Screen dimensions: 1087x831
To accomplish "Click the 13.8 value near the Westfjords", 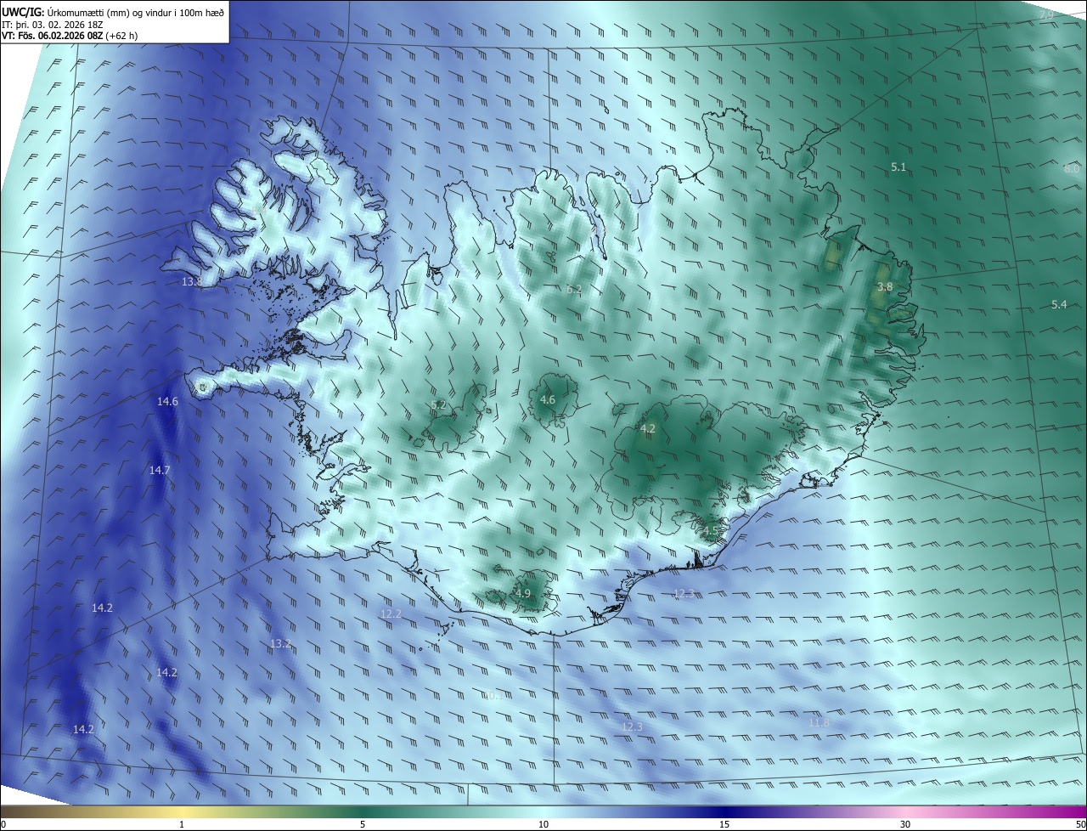I will (192, 282).
